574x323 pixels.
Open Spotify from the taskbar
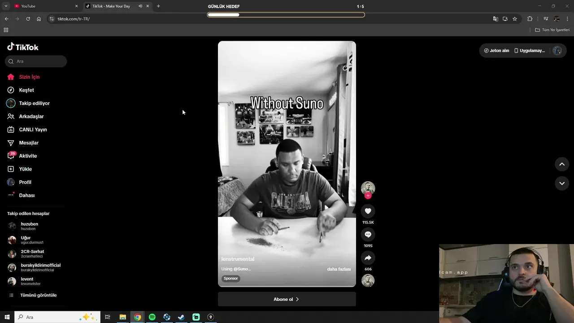click(x=152, y=317)
